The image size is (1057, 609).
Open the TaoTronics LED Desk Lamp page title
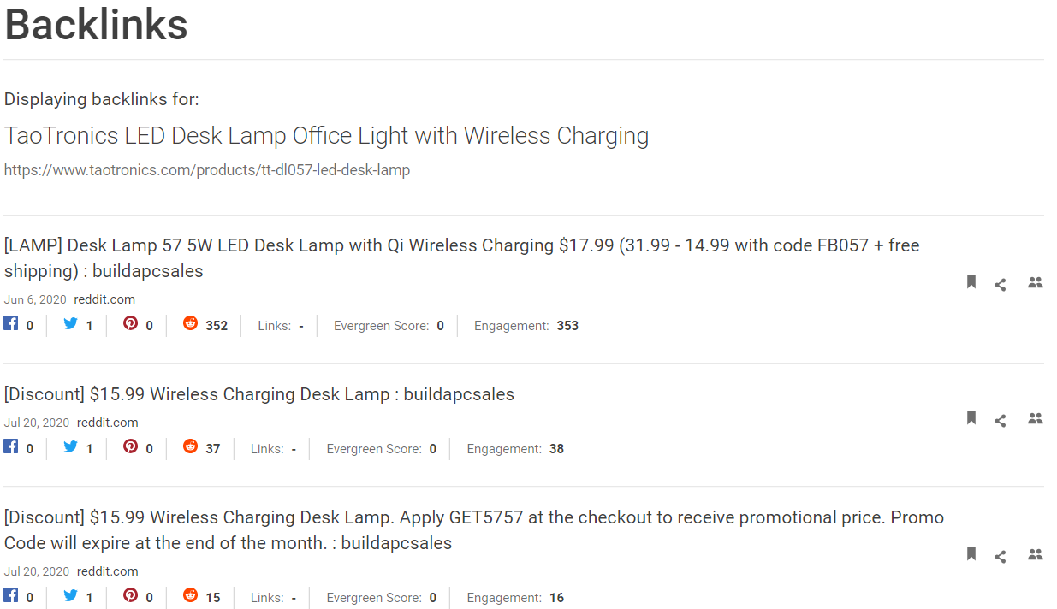[327, 136]
